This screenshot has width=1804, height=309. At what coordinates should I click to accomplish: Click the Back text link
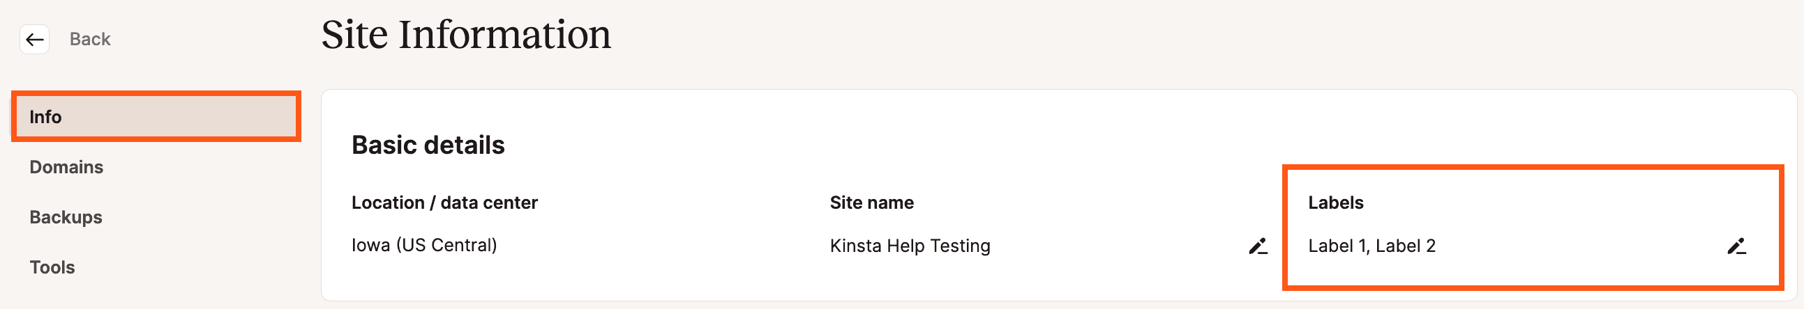pos(89,39)
